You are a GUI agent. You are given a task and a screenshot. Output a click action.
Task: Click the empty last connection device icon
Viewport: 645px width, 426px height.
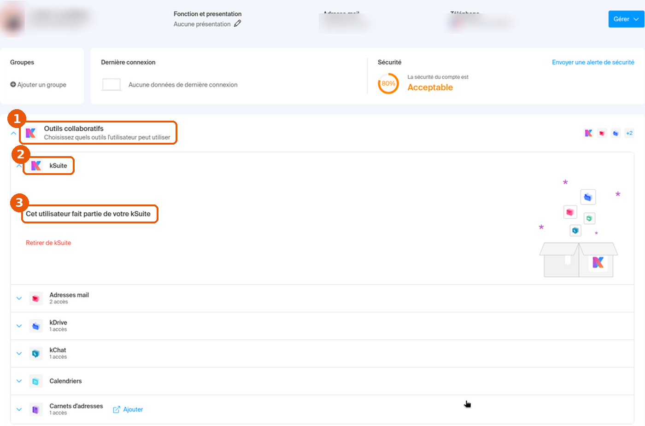point(111,85)
